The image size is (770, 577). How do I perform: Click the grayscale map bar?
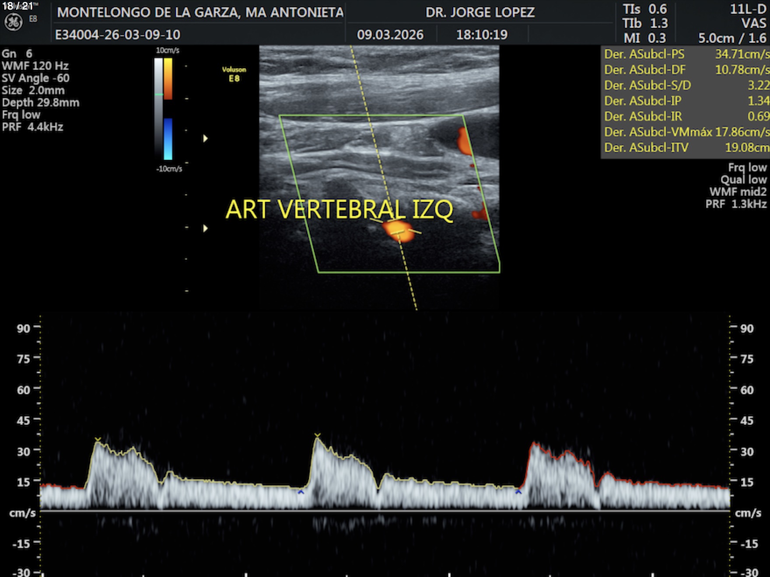pos(158,109)
